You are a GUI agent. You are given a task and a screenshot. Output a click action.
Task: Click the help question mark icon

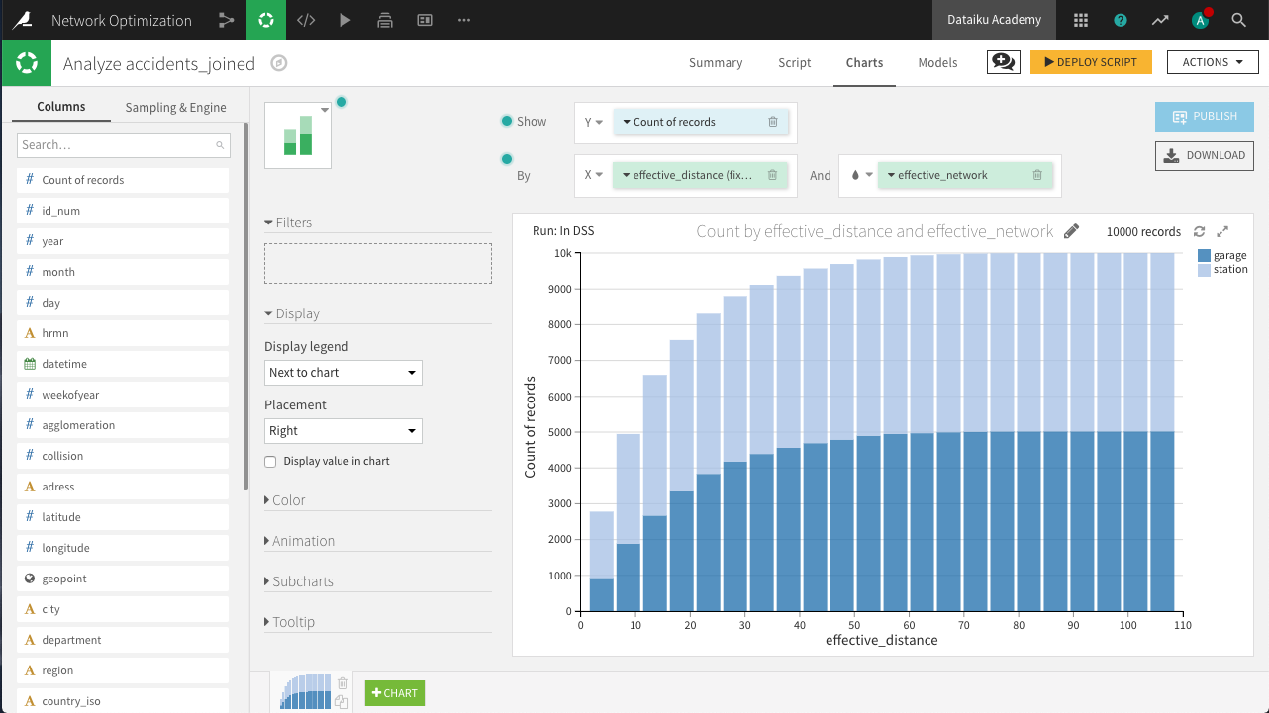point(1120,20)
